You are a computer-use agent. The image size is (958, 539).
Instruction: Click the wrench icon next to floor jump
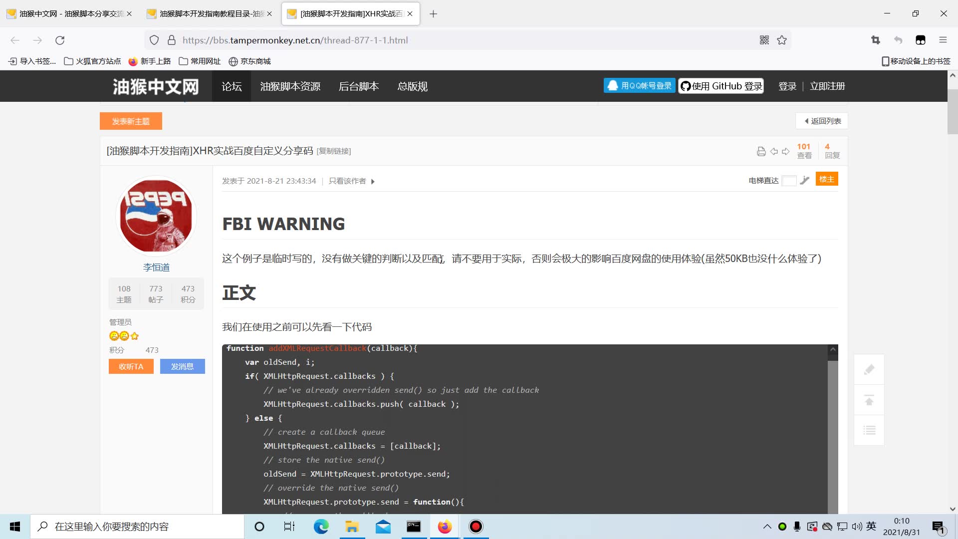[x=804, y=180]
